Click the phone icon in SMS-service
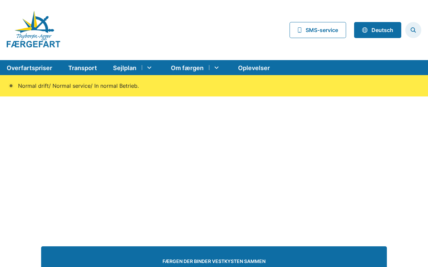This screenshot has width=428, height=267. (x=300, y=30)
